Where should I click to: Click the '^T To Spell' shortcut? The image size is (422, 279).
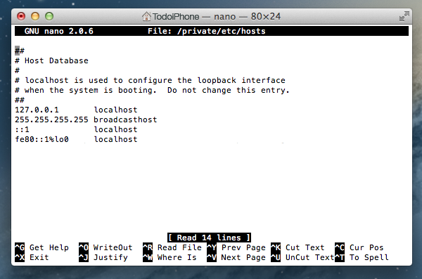click(x=362, y=257)
